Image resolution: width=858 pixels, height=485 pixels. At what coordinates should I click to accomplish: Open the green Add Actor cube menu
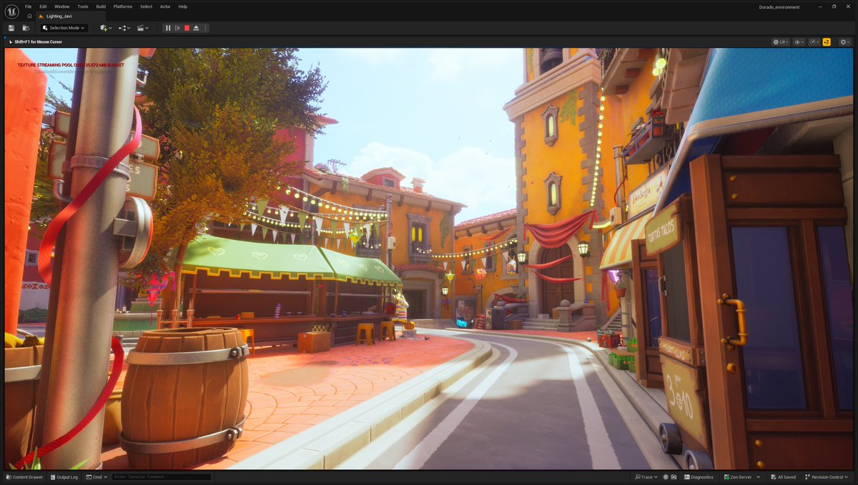click(104, 28)
